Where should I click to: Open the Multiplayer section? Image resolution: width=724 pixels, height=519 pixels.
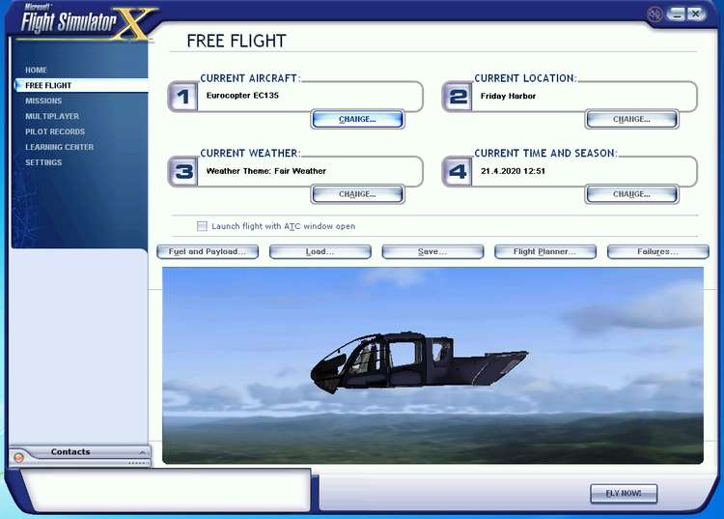[x=52, y=117]
